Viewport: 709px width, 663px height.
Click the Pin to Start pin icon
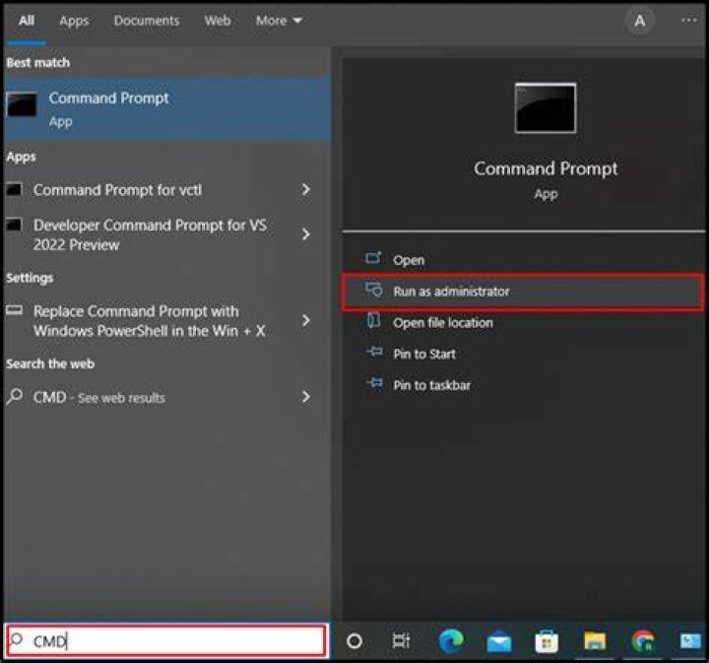point(374,352)
